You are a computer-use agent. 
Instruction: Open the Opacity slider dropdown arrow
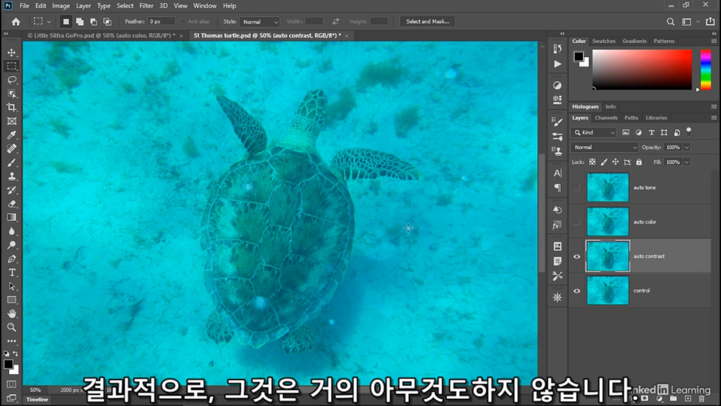(686, 147)
